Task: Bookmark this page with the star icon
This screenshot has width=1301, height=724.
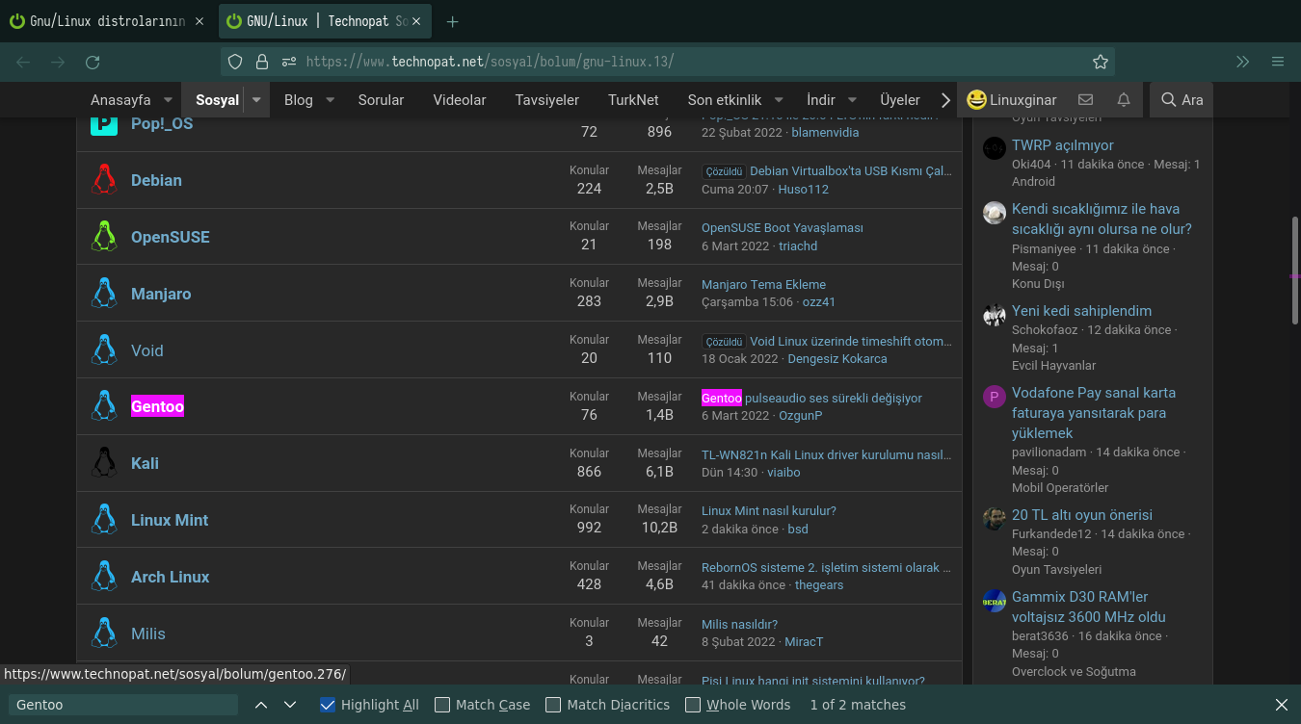Action: [x=1101, y=62]
